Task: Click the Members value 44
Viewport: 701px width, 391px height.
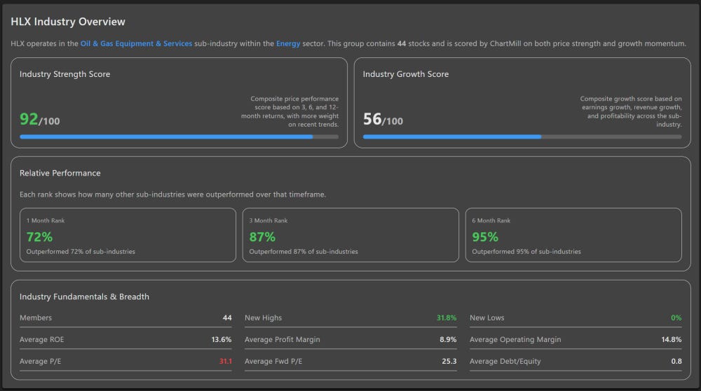Action: pos(227,318)
